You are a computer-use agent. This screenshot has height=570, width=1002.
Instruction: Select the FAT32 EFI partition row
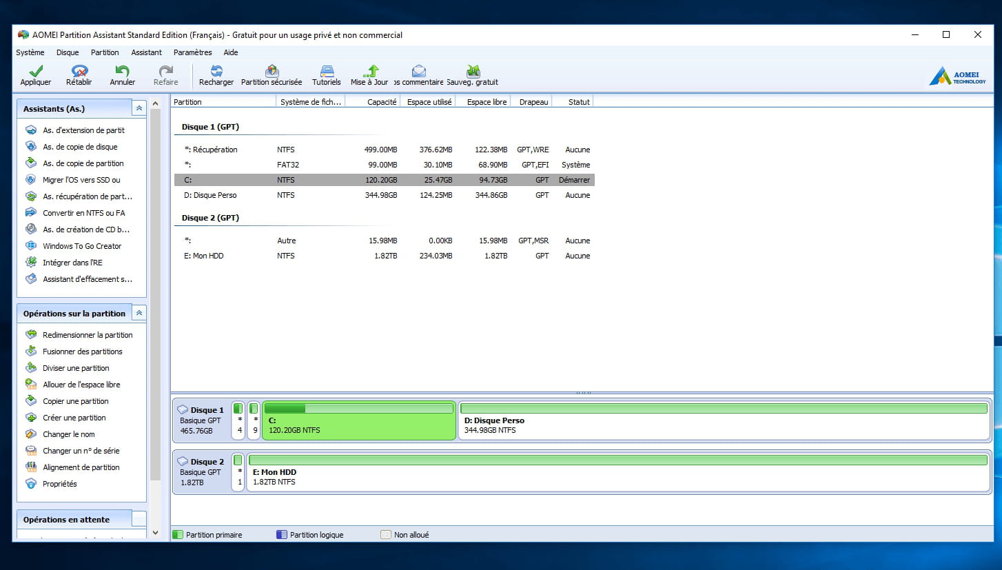click(x=385, y=165)
